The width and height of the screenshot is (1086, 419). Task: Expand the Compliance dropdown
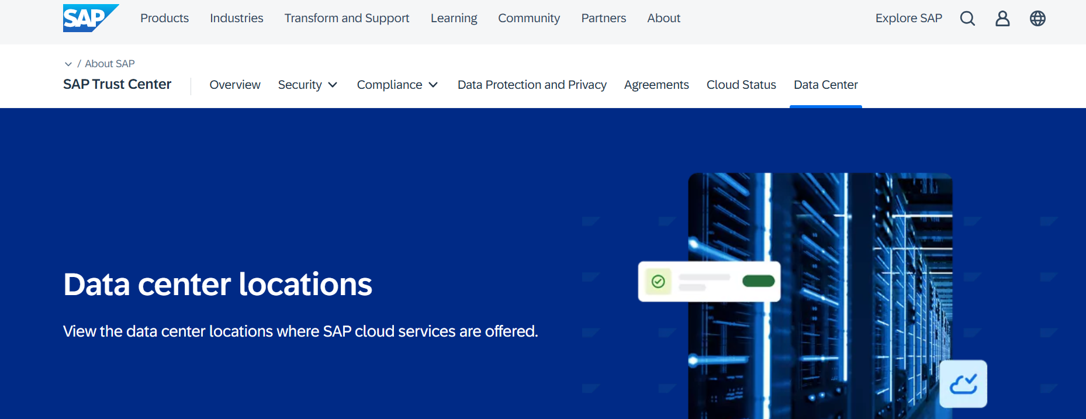[x=397, y=85]
